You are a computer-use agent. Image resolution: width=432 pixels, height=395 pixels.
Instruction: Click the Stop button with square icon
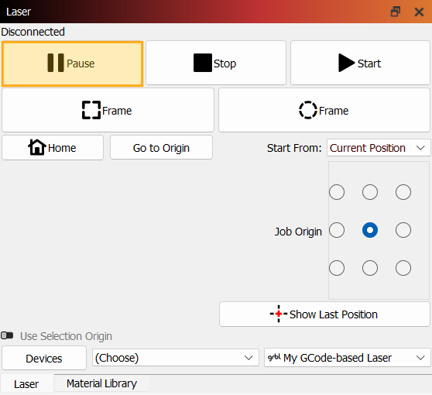(x=216, y=64)
